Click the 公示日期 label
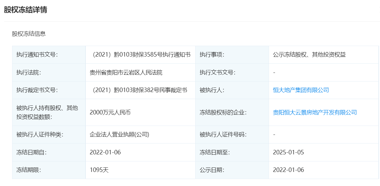380x186 pixels. pos(212,170)
